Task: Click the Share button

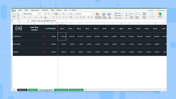Action: [151, 10]
